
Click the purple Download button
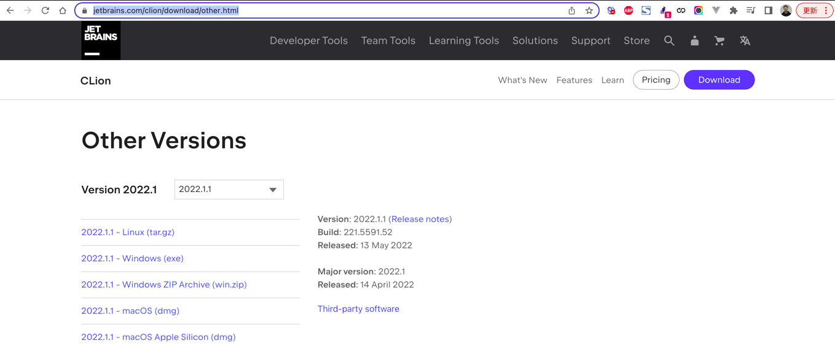tap(719, 80)
